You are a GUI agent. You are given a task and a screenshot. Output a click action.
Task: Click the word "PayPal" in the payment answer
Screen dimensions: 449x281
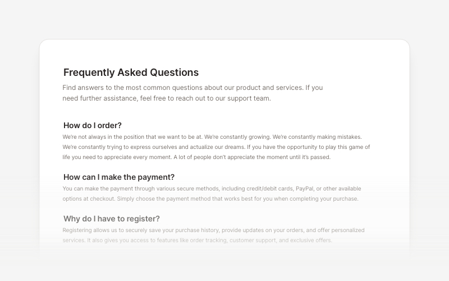tap(304, 188)
